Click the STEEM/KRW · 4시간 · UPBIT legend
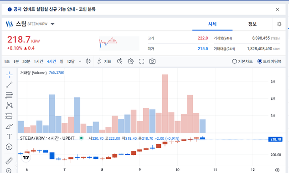 tap(47, 138)
